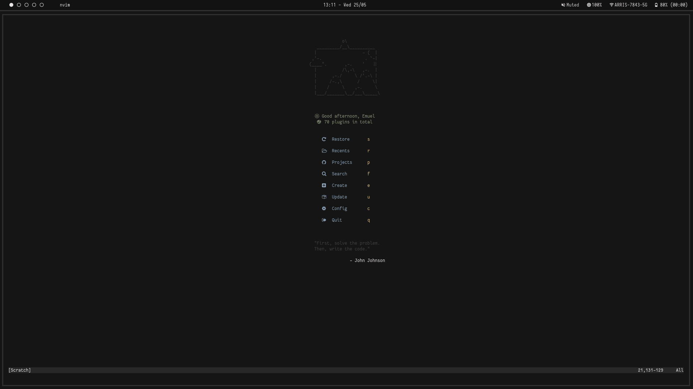Open the Config entry label

[339, 209]
